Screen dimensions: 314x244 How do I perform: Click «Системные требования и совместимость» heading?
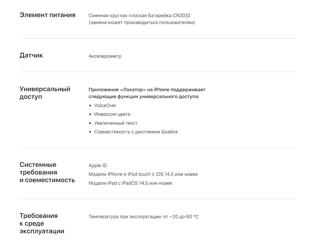pyautogui.click(x=47, y=172)
